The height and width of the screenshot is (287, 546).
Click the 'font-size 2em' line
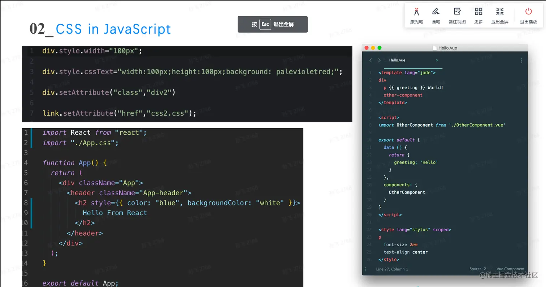click(x=400, y=244)
